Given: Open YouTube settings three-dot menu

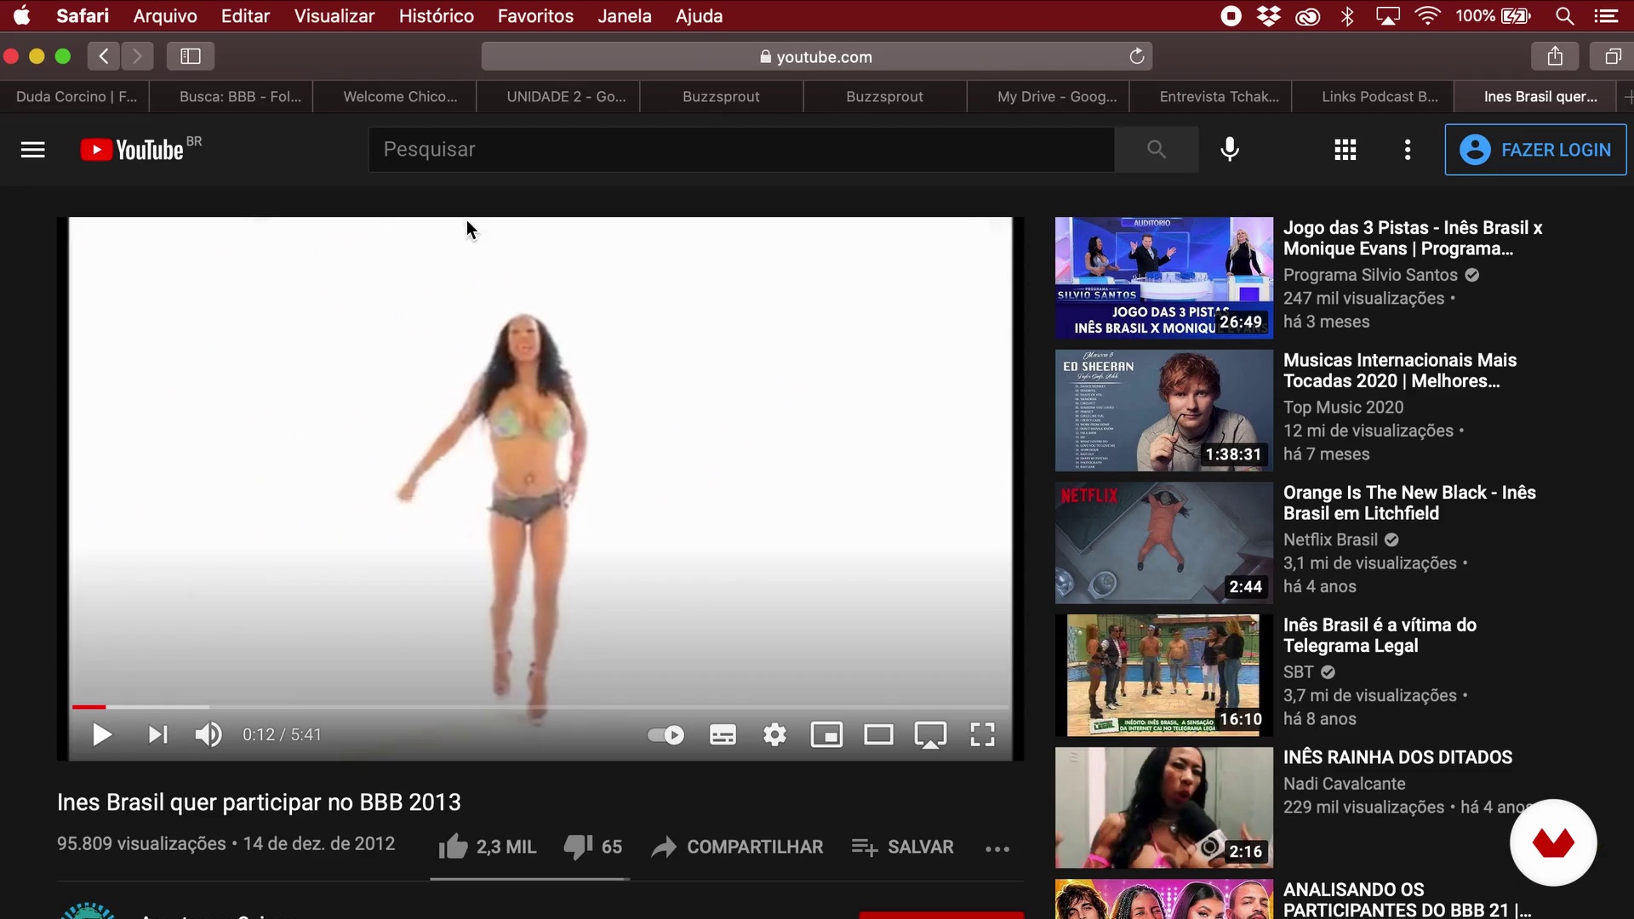Looking at the screenshot, I should coord(1408,150).
